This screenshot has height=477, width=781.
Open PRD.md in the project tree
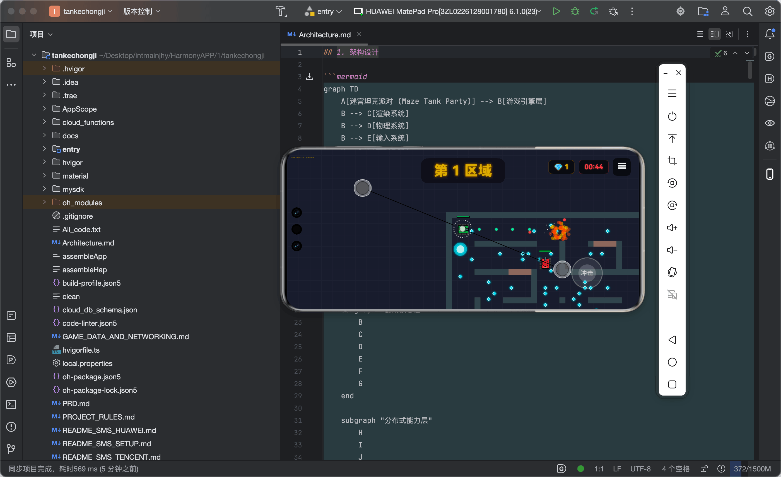76,403
